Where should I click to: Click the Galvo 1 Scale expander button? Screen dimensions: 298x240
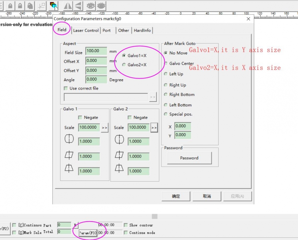tap(104, 128)
